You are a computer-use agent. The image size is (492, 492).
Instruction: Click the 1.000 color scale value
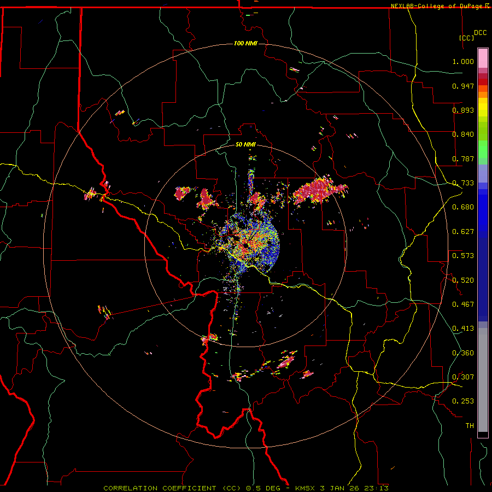(463, 61)
